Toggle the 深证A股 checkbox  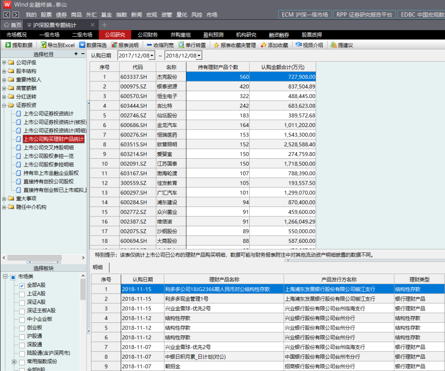22,303
